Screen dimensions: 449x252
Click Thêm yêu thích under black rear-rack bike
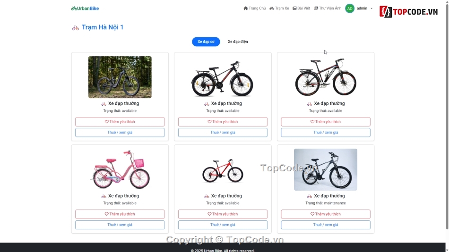coord(223,122)
